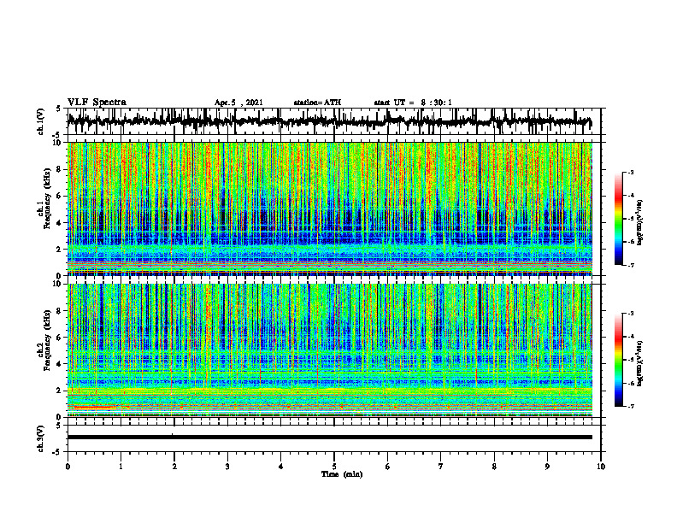Click time axis tick label "5"
The height and width of the screenshot is (523, 677).
(334, 467)
